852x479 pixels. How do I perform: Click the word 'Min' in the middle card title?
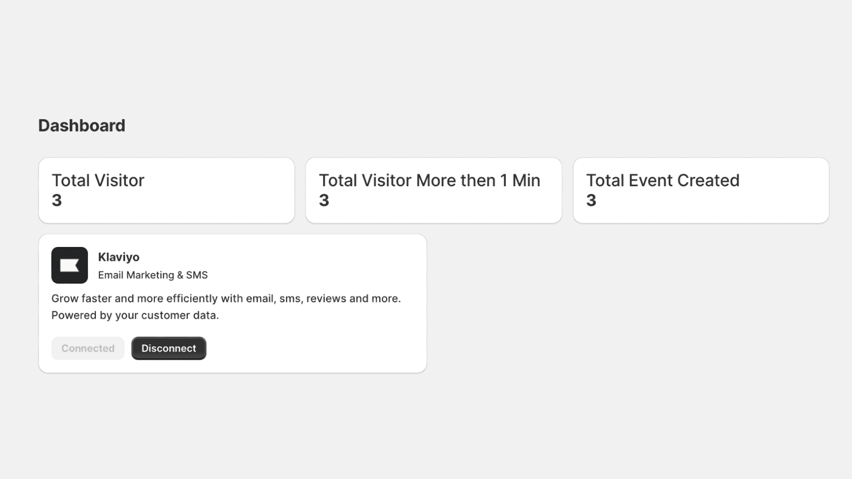[x=526, y=180]
